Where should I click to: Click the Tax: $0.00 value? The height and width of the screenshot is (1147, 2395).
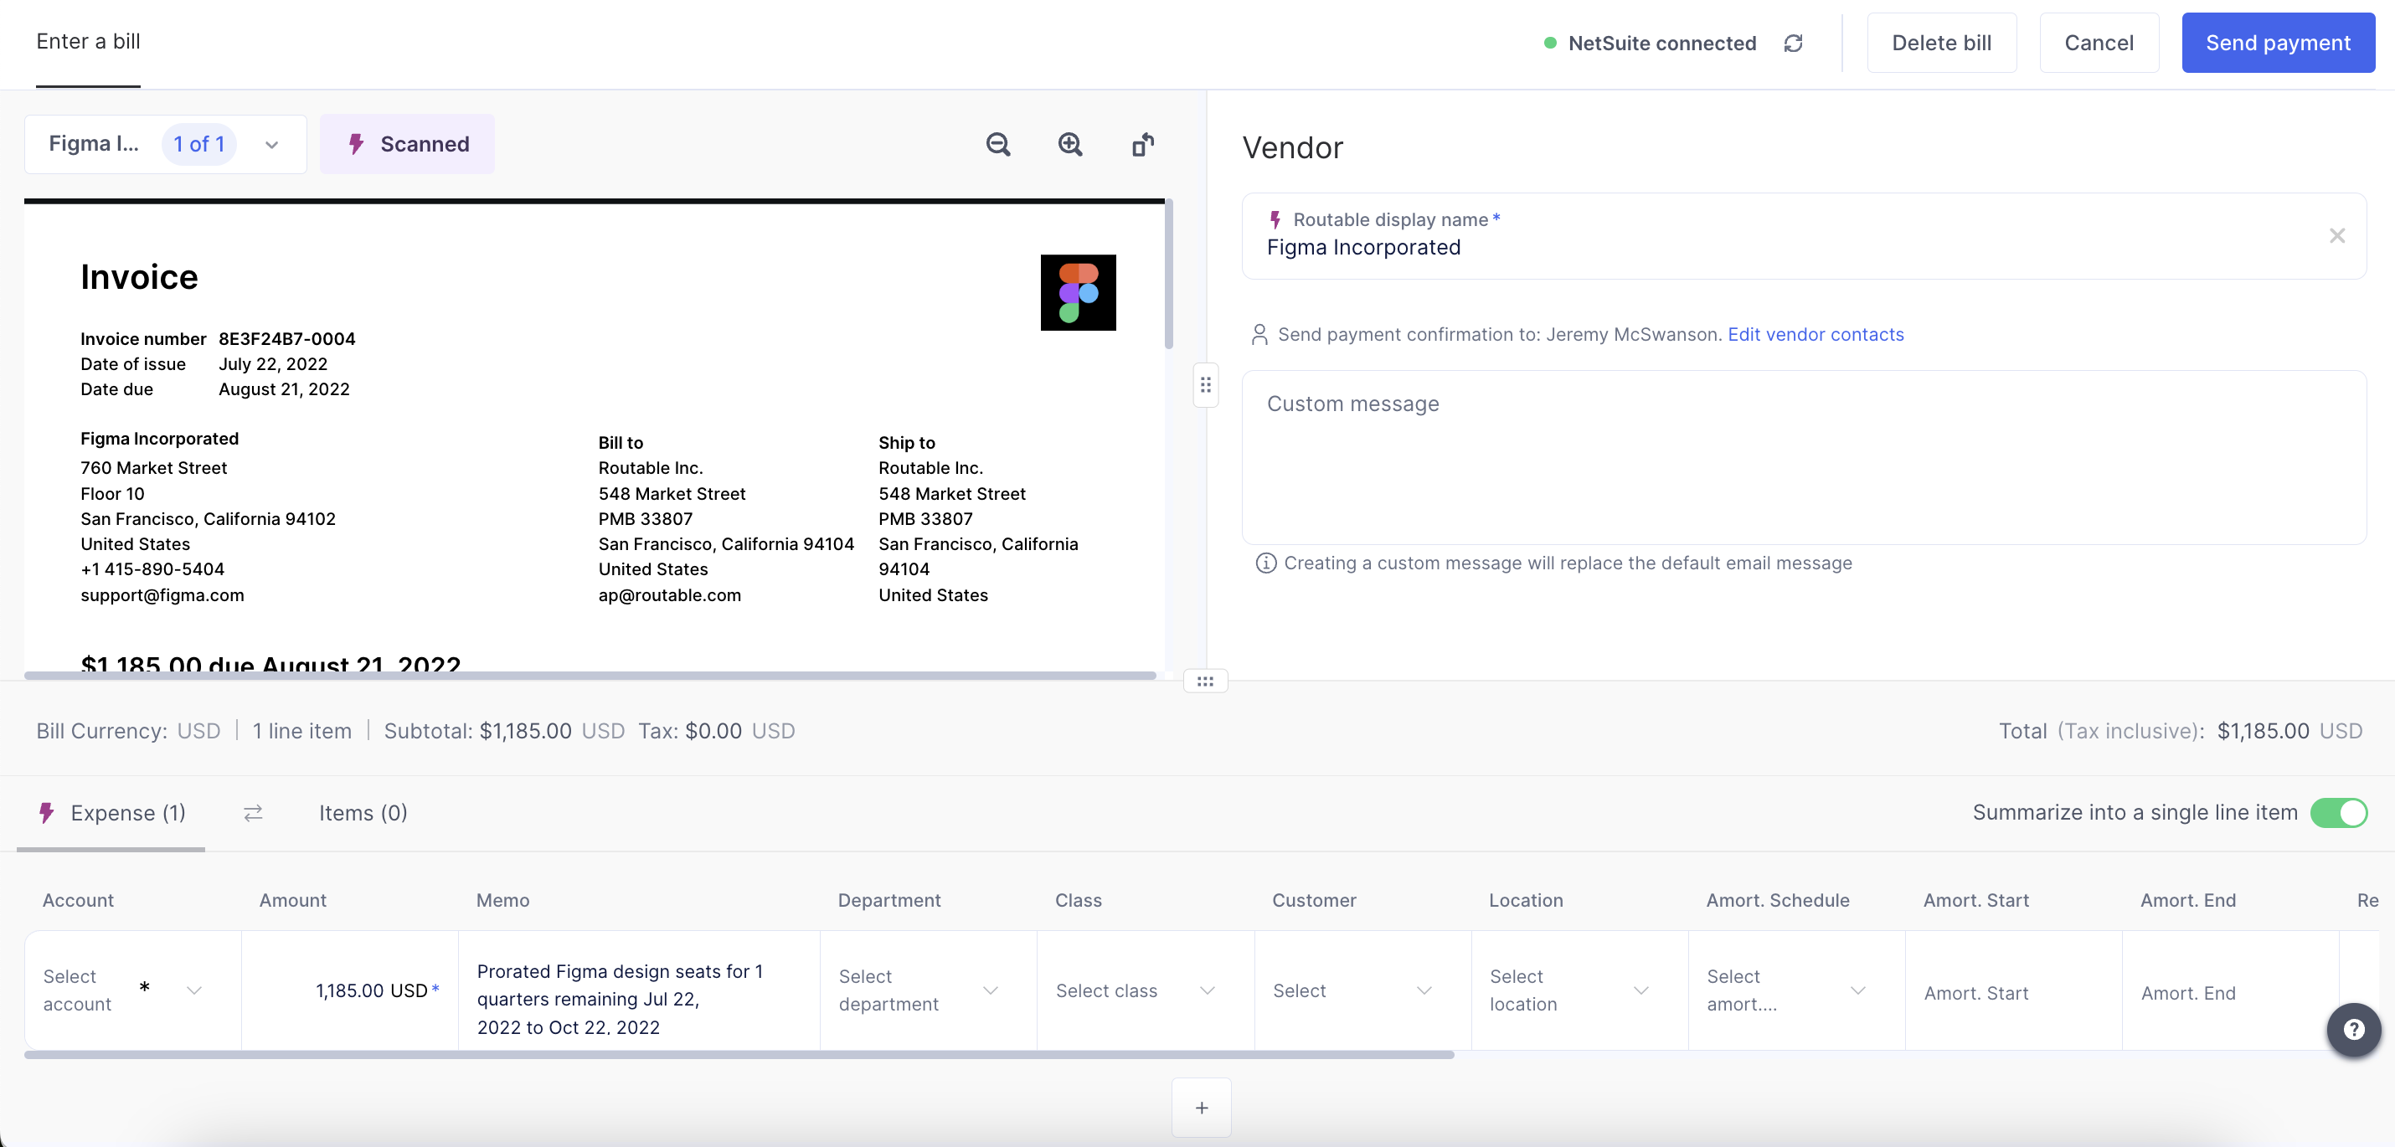pyautogui.click(x=716, y=731)
